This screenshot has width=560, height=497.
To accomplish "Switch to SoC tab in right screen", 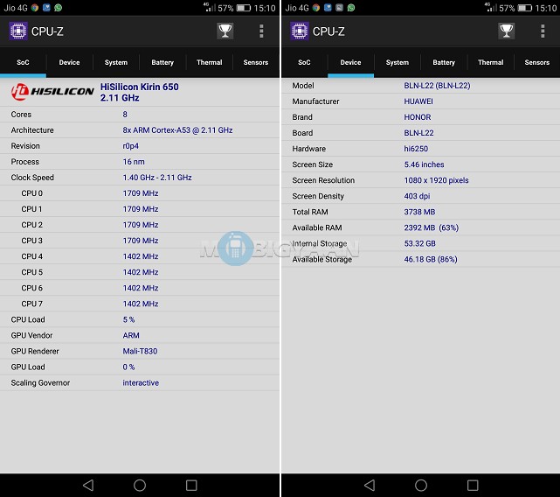I will tap(304, 62).
